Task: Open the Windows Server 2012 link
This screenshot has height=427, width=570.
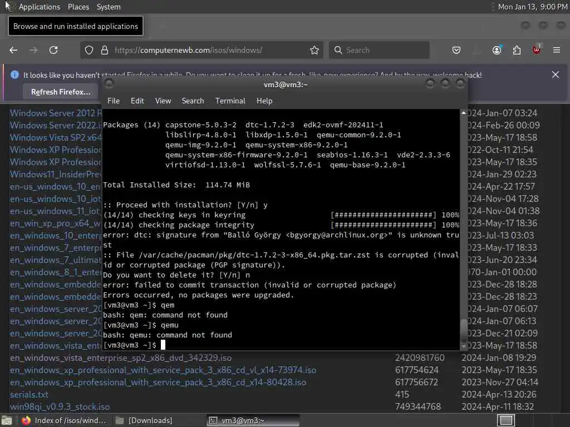Action: point(56,113)
